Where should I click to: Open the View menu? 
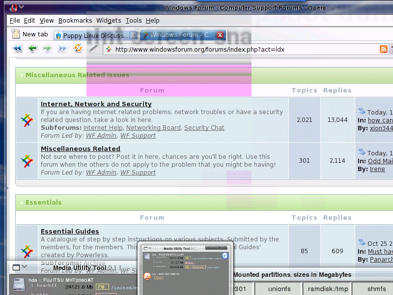[47, 21]
